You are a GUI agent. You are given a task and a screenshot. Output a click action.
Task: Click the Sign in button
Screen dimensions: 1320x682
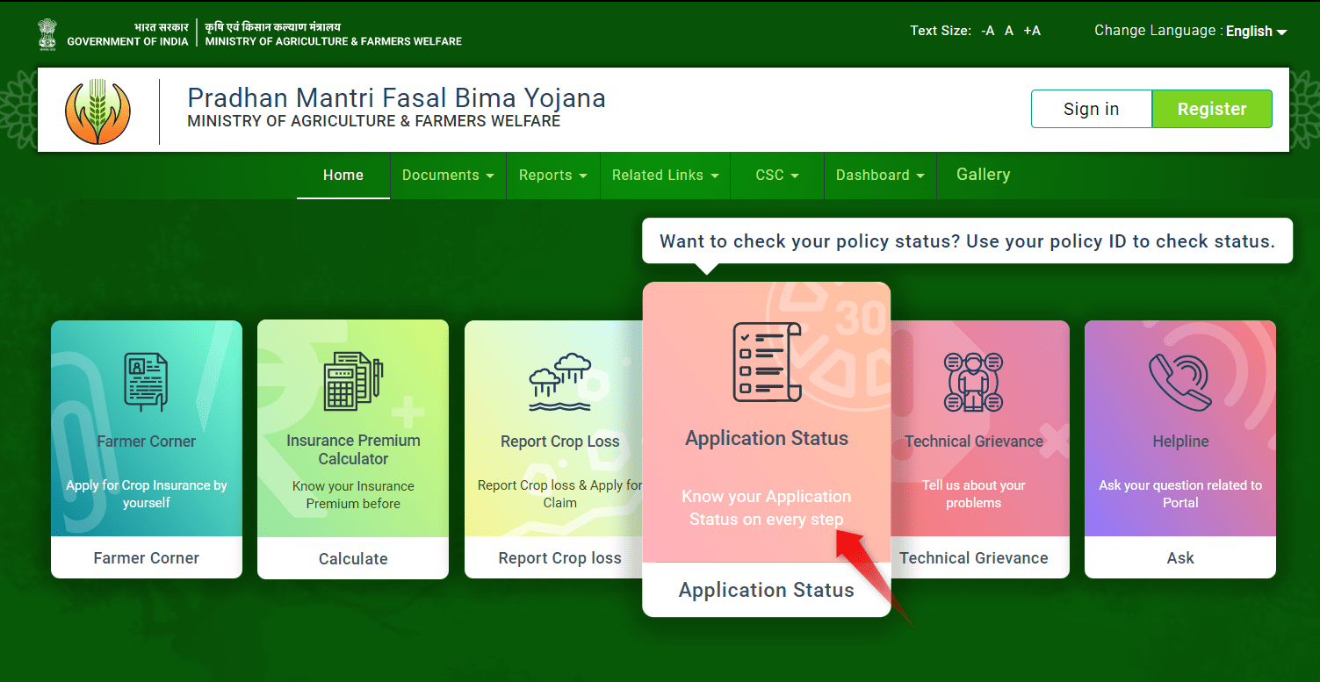click(1091, 108)
